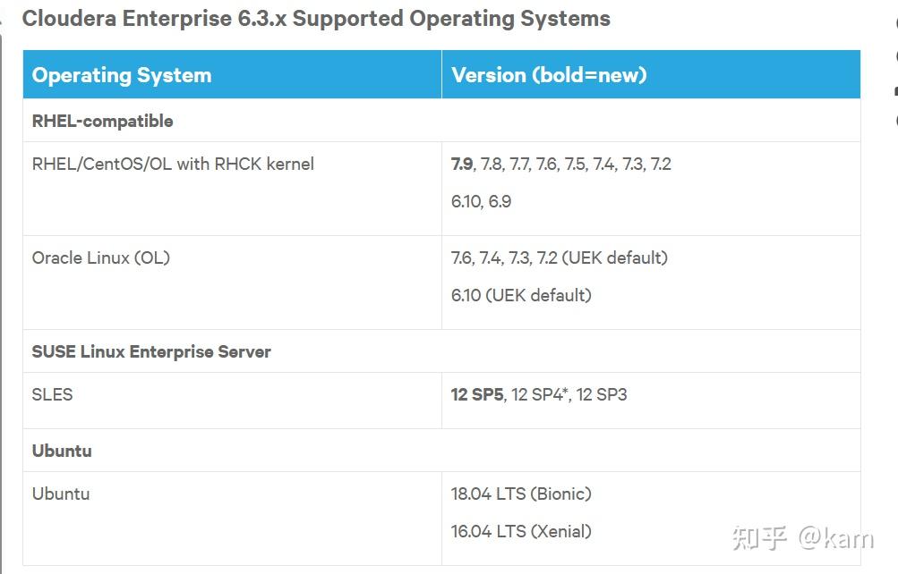Select the RHEL-compatible section row
The image size is (898, 574).
[x=103, y=121]
